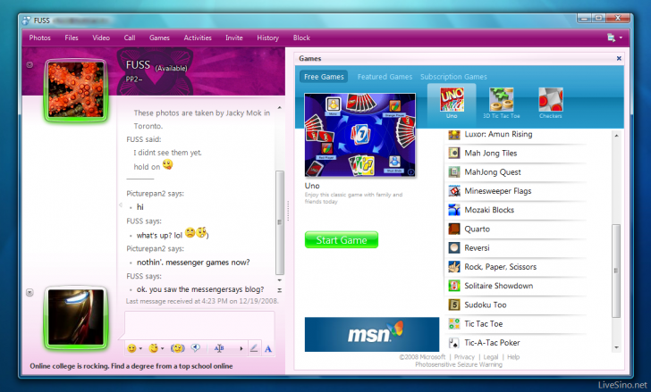The height and width of the screenshot is (392, 651).
Task: Open the handwriting pen tool
Action: click(254, 348)
